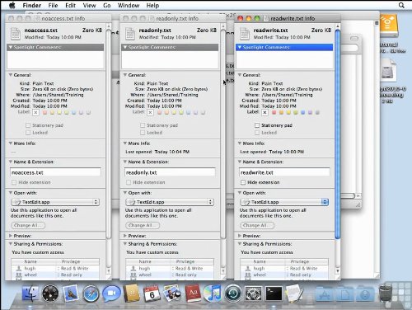This screenshot has height=310, width=412.
Task: Toggle Locked checkbox in noaccess.txt info
Action: coord(28,133)
